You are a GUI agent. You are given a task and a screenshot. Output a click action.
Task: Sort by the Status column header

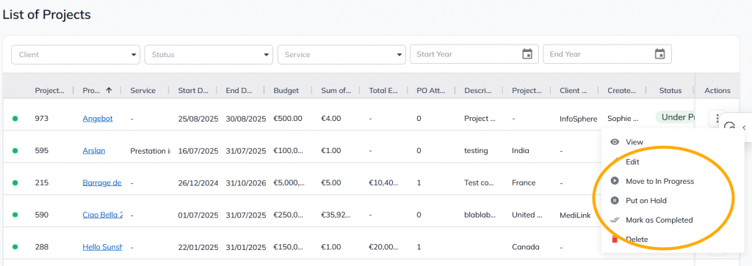(x=670, y=90)
